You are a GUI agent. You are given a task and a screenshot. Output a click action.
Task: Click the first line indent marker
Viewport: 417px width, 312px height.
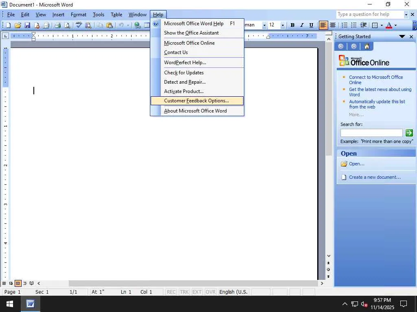tap(33, 34)
